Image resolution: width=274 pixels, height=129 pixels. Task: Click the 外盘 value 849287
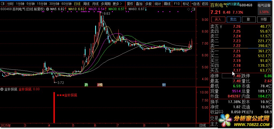click(234, 96)
